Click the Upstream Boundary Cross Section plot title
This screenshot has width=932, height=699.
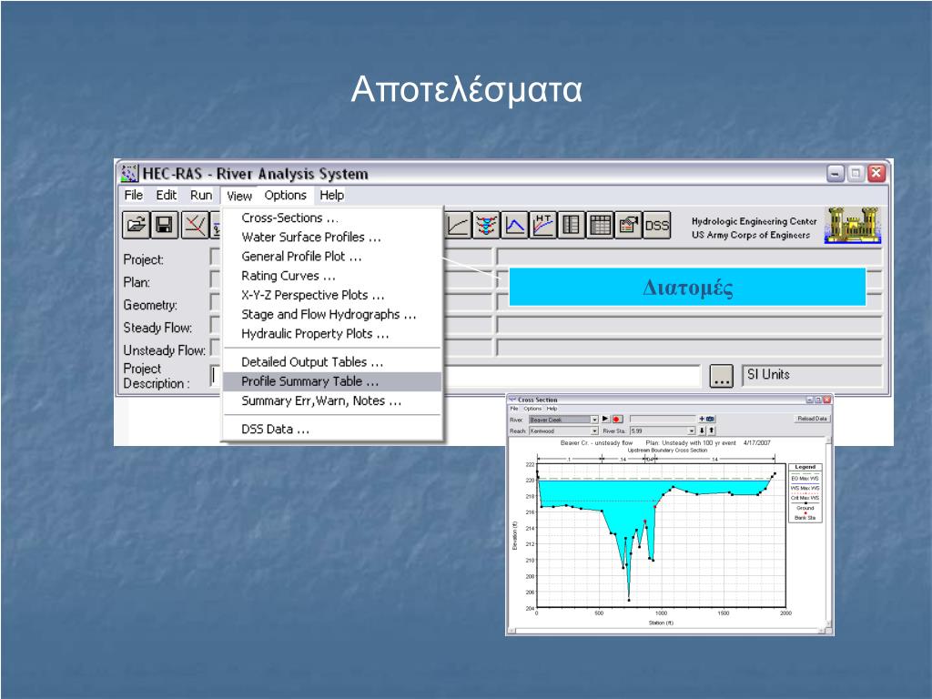tap(667, 451)
